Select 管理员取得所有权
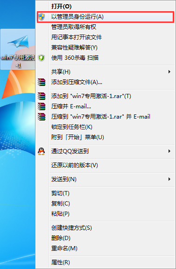The height and width of the screenshot is (269, 176). click(x=106, y=27)
